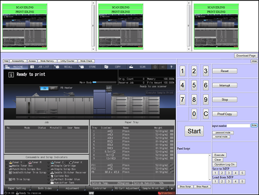
Task: Click the Execute script button
Action: coord(219,155)
